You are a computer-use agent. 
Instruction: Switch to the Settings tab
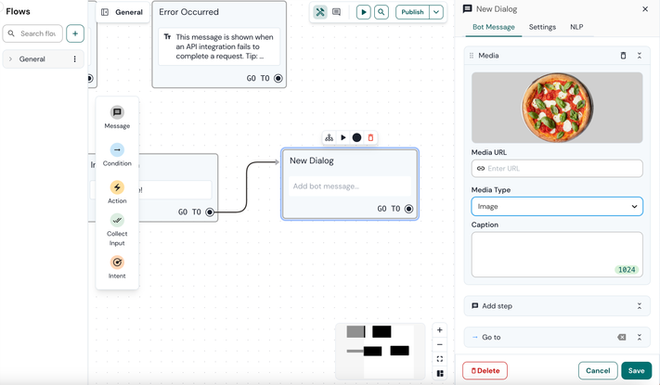[x=542, y=27]
